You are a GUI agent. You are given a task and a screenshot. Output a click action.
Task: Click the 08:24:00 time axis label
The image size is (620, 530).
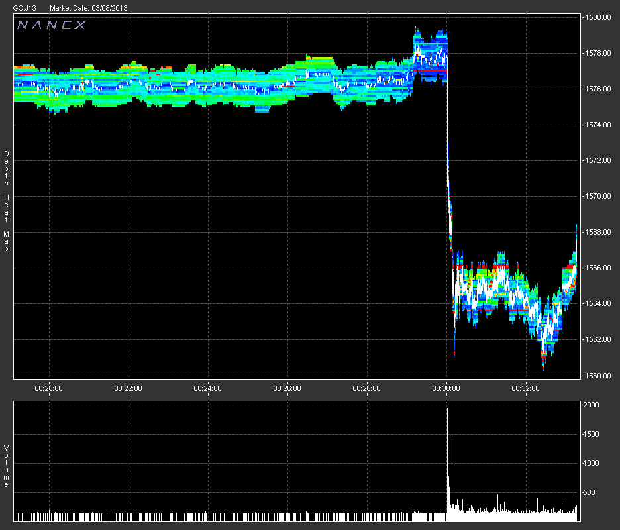[207, 388]
